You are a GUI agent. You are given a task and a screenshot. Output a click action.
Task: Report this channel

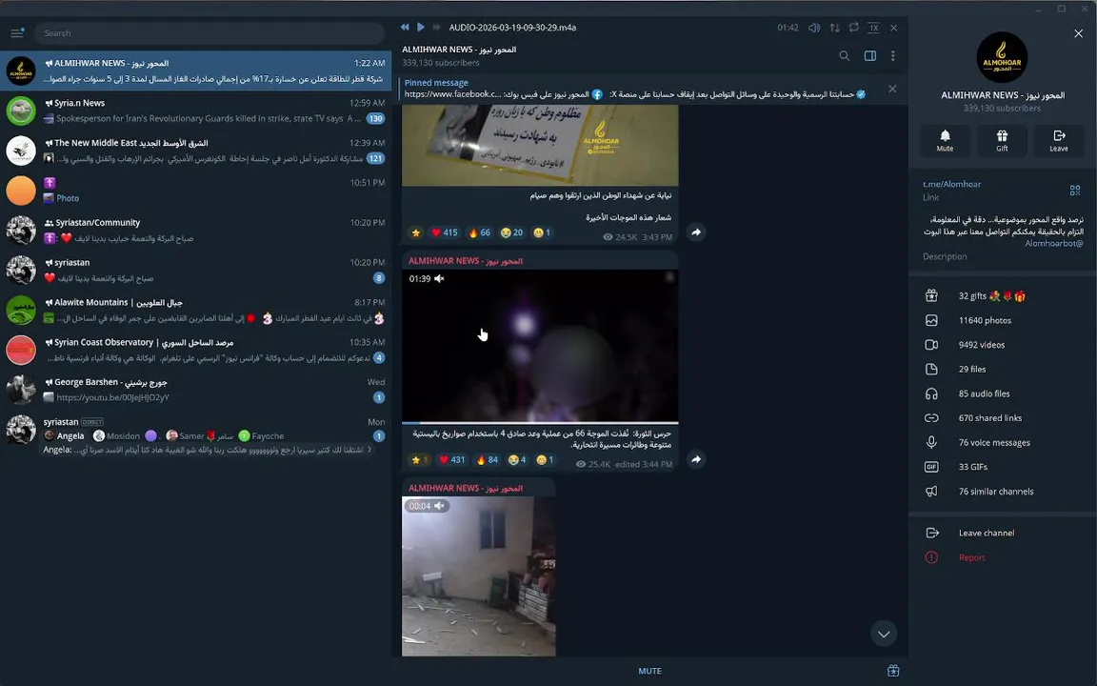[x=1003, y=557]
